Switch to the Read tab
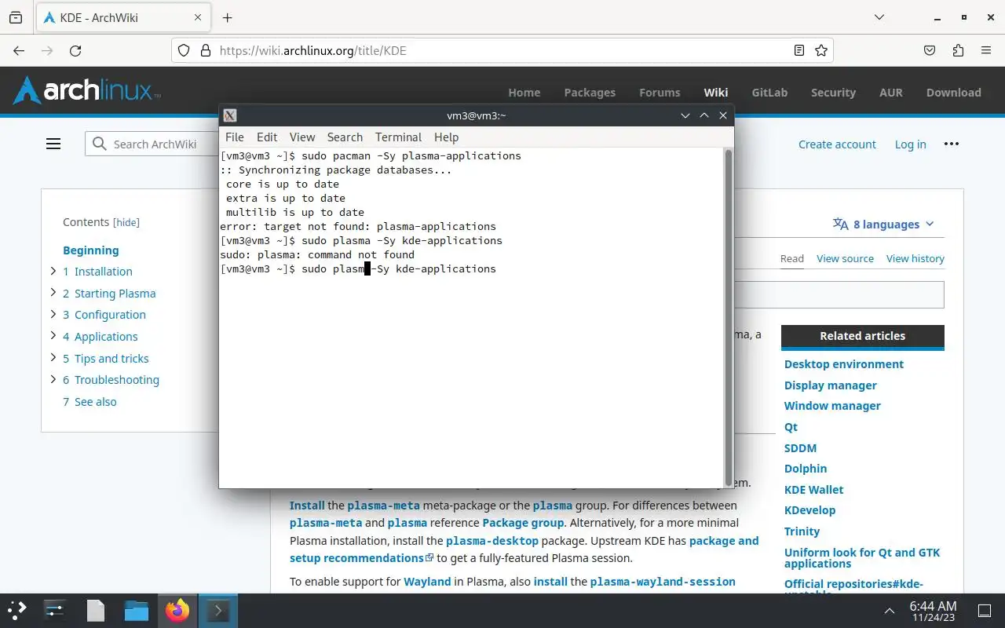This screenshot has width=1005, height=628. pyautogui.click(x=792, y=258)
